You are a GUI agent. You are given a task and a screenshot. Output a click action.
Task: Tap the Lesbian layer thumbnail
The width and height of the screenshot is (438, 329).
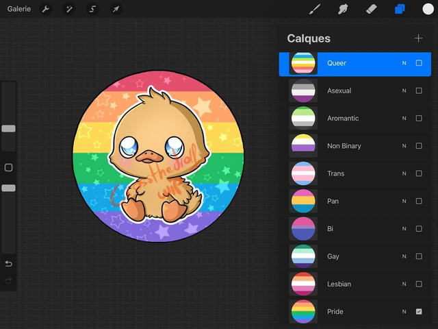pyautogui.click(x=303, y=284)
